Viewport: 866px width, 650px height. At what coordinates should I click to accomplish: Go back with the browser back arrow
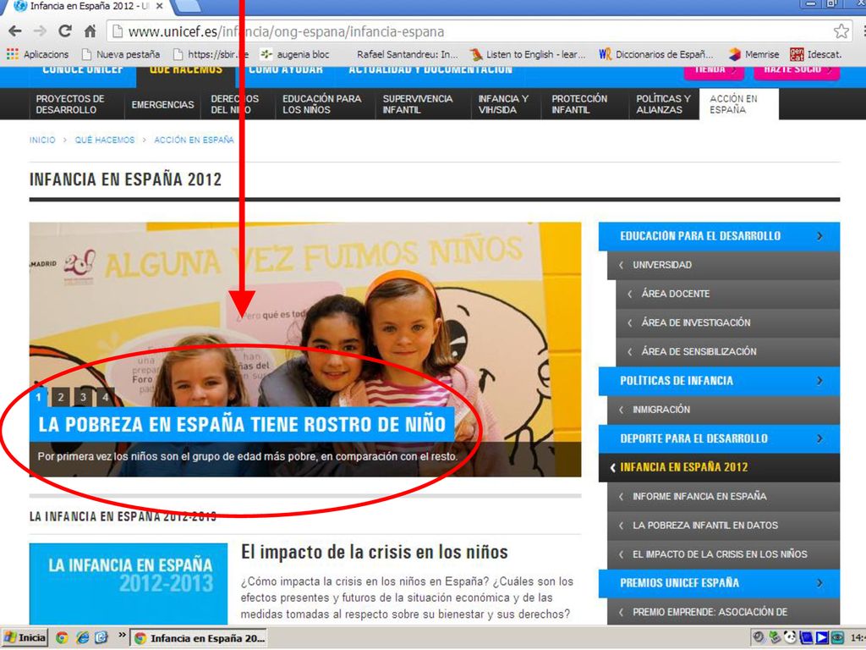click(x=15, y=31)
